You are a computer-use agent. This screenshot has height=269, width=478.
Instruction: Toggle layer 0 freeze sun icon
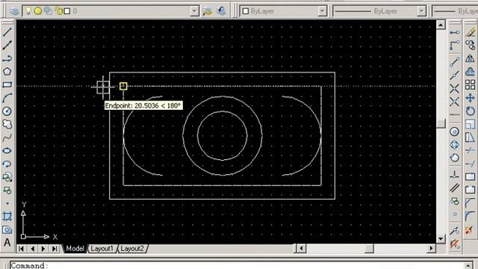[x=38, y=11]
